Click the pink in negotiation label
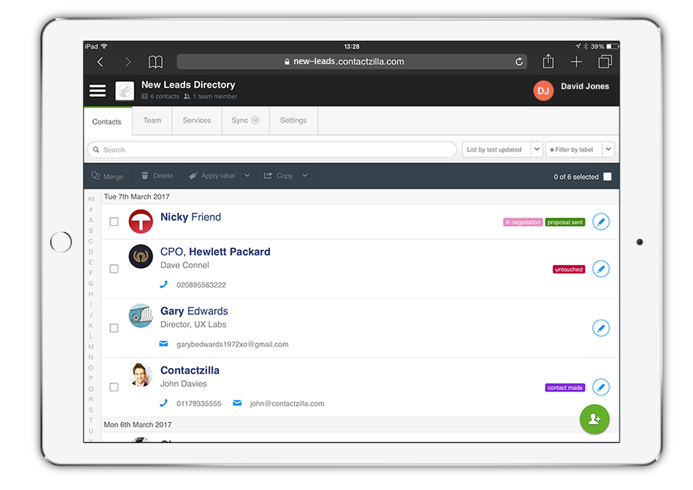Viewport: 693px width, 490px height. pyautogui.click(x=522, y=222)
